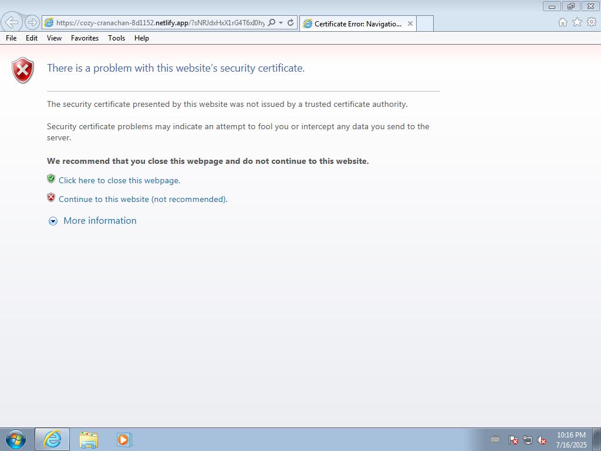
Task: Click the URL in the address bar
Action: [160, 23]
